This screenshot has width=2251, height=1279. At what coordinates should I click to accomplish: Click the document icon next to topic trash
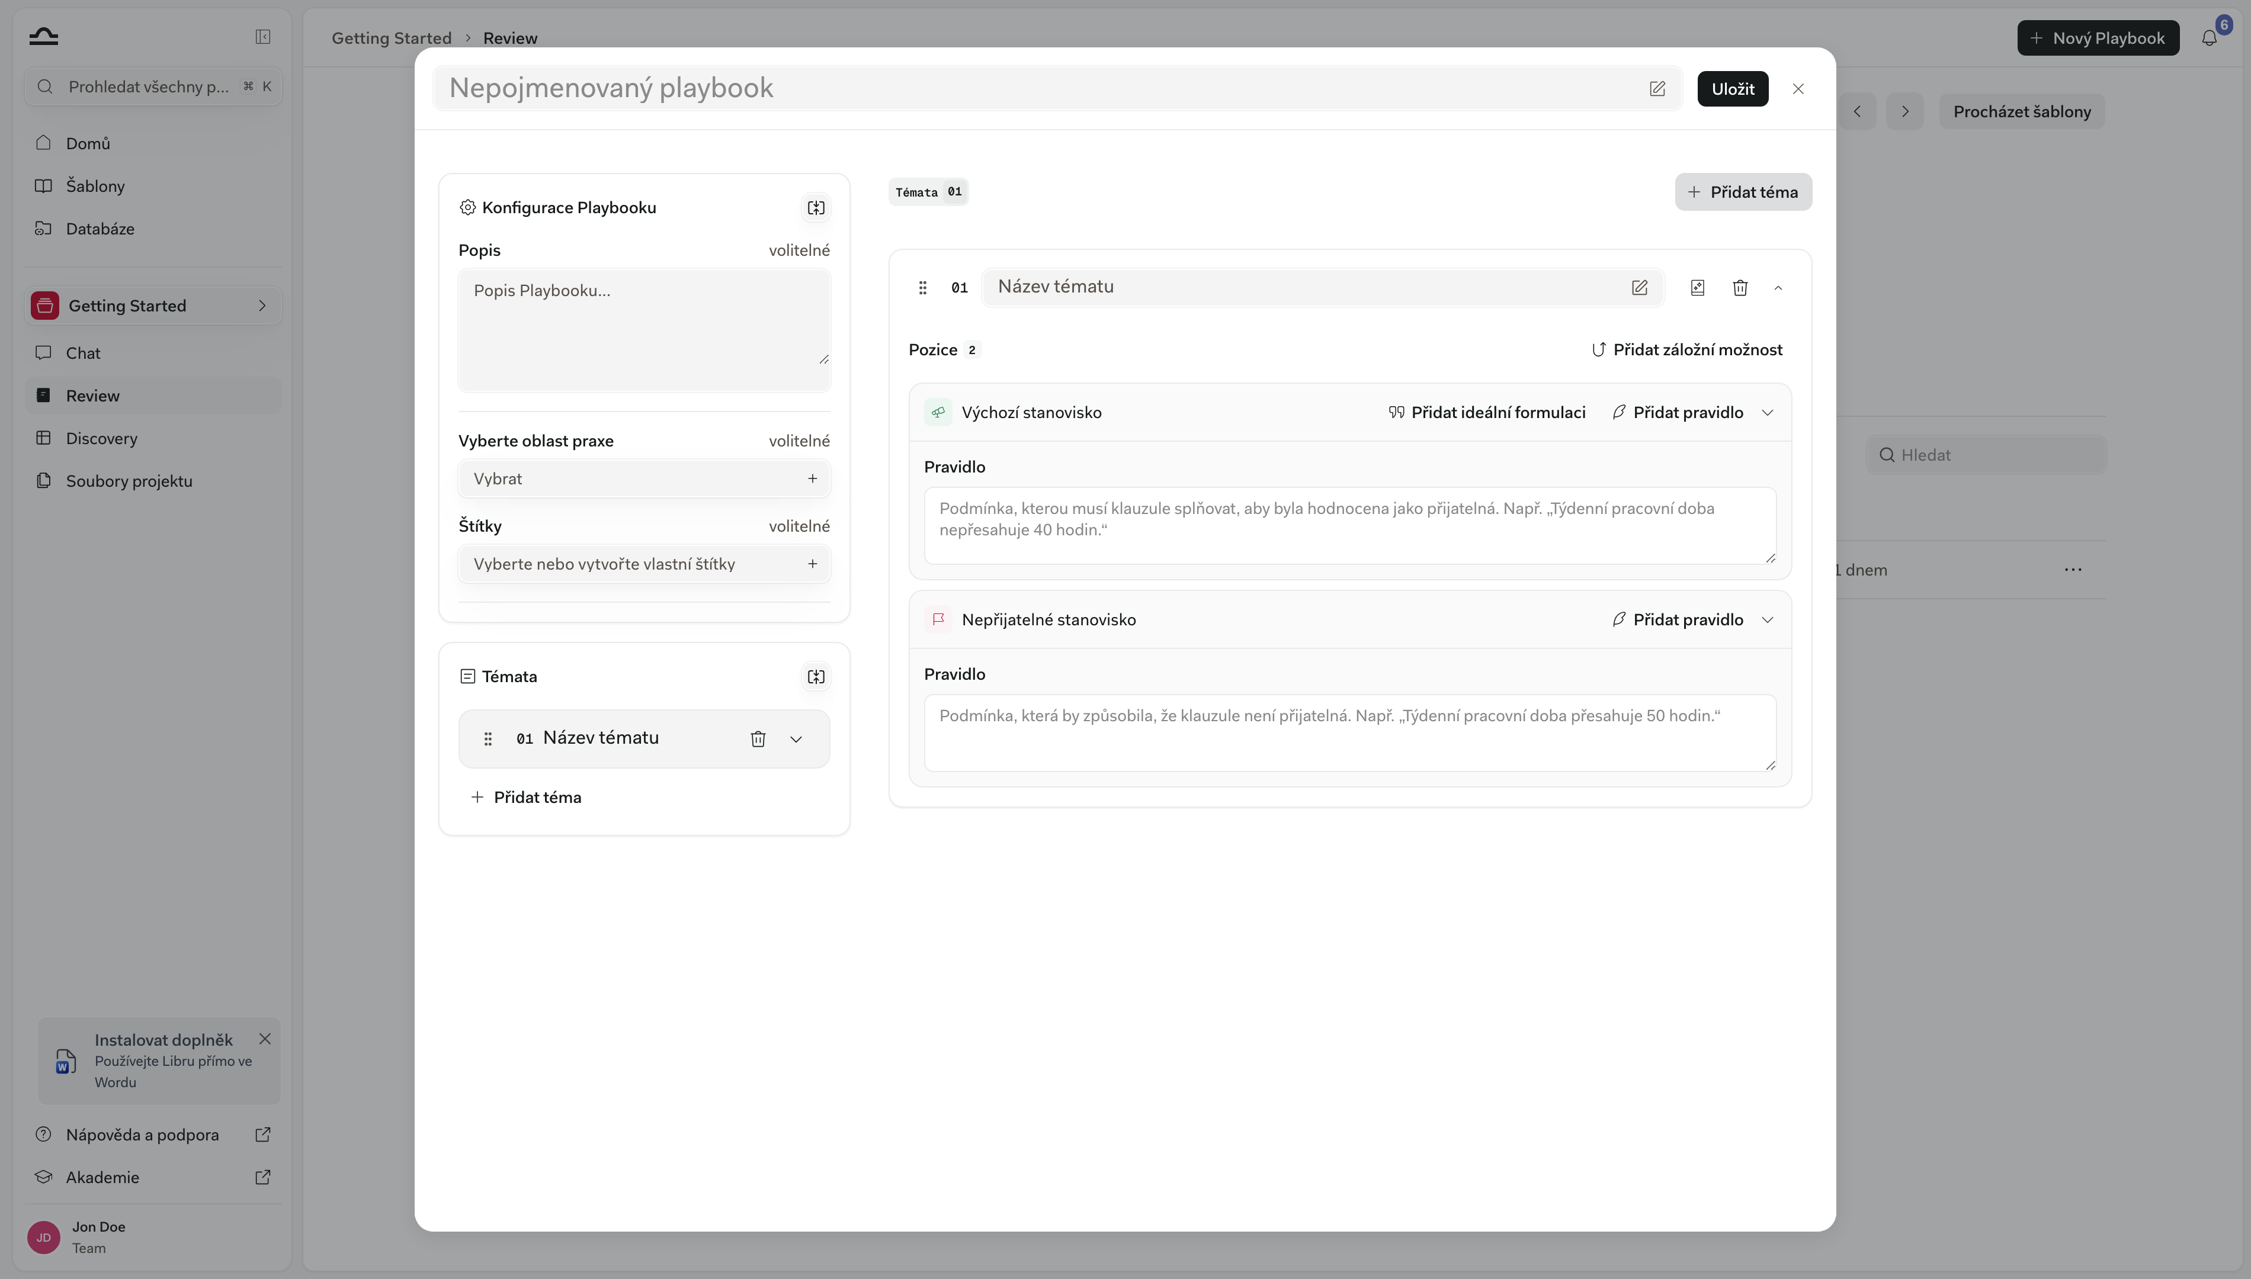[x=1698, y=287]
